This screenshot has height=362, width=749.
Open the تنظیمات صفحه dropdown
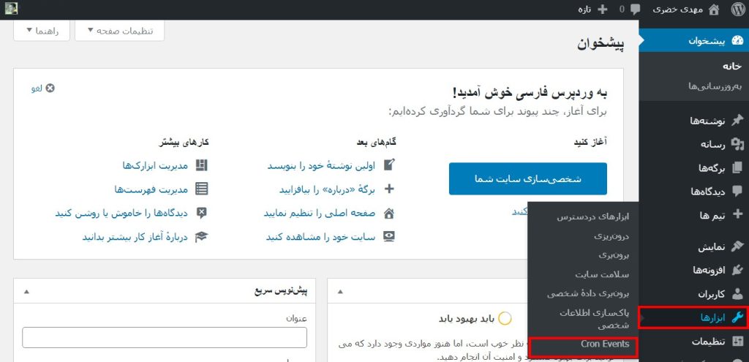119,31
